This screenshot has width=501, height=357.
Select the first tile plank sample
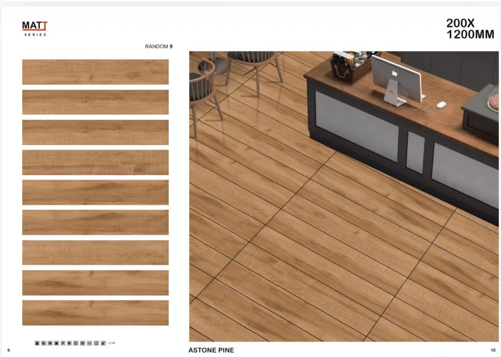[96, 72]
